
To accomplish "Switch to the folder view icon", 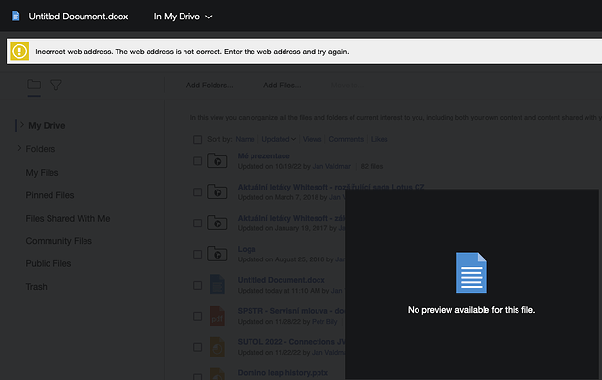I will (34, 85).
